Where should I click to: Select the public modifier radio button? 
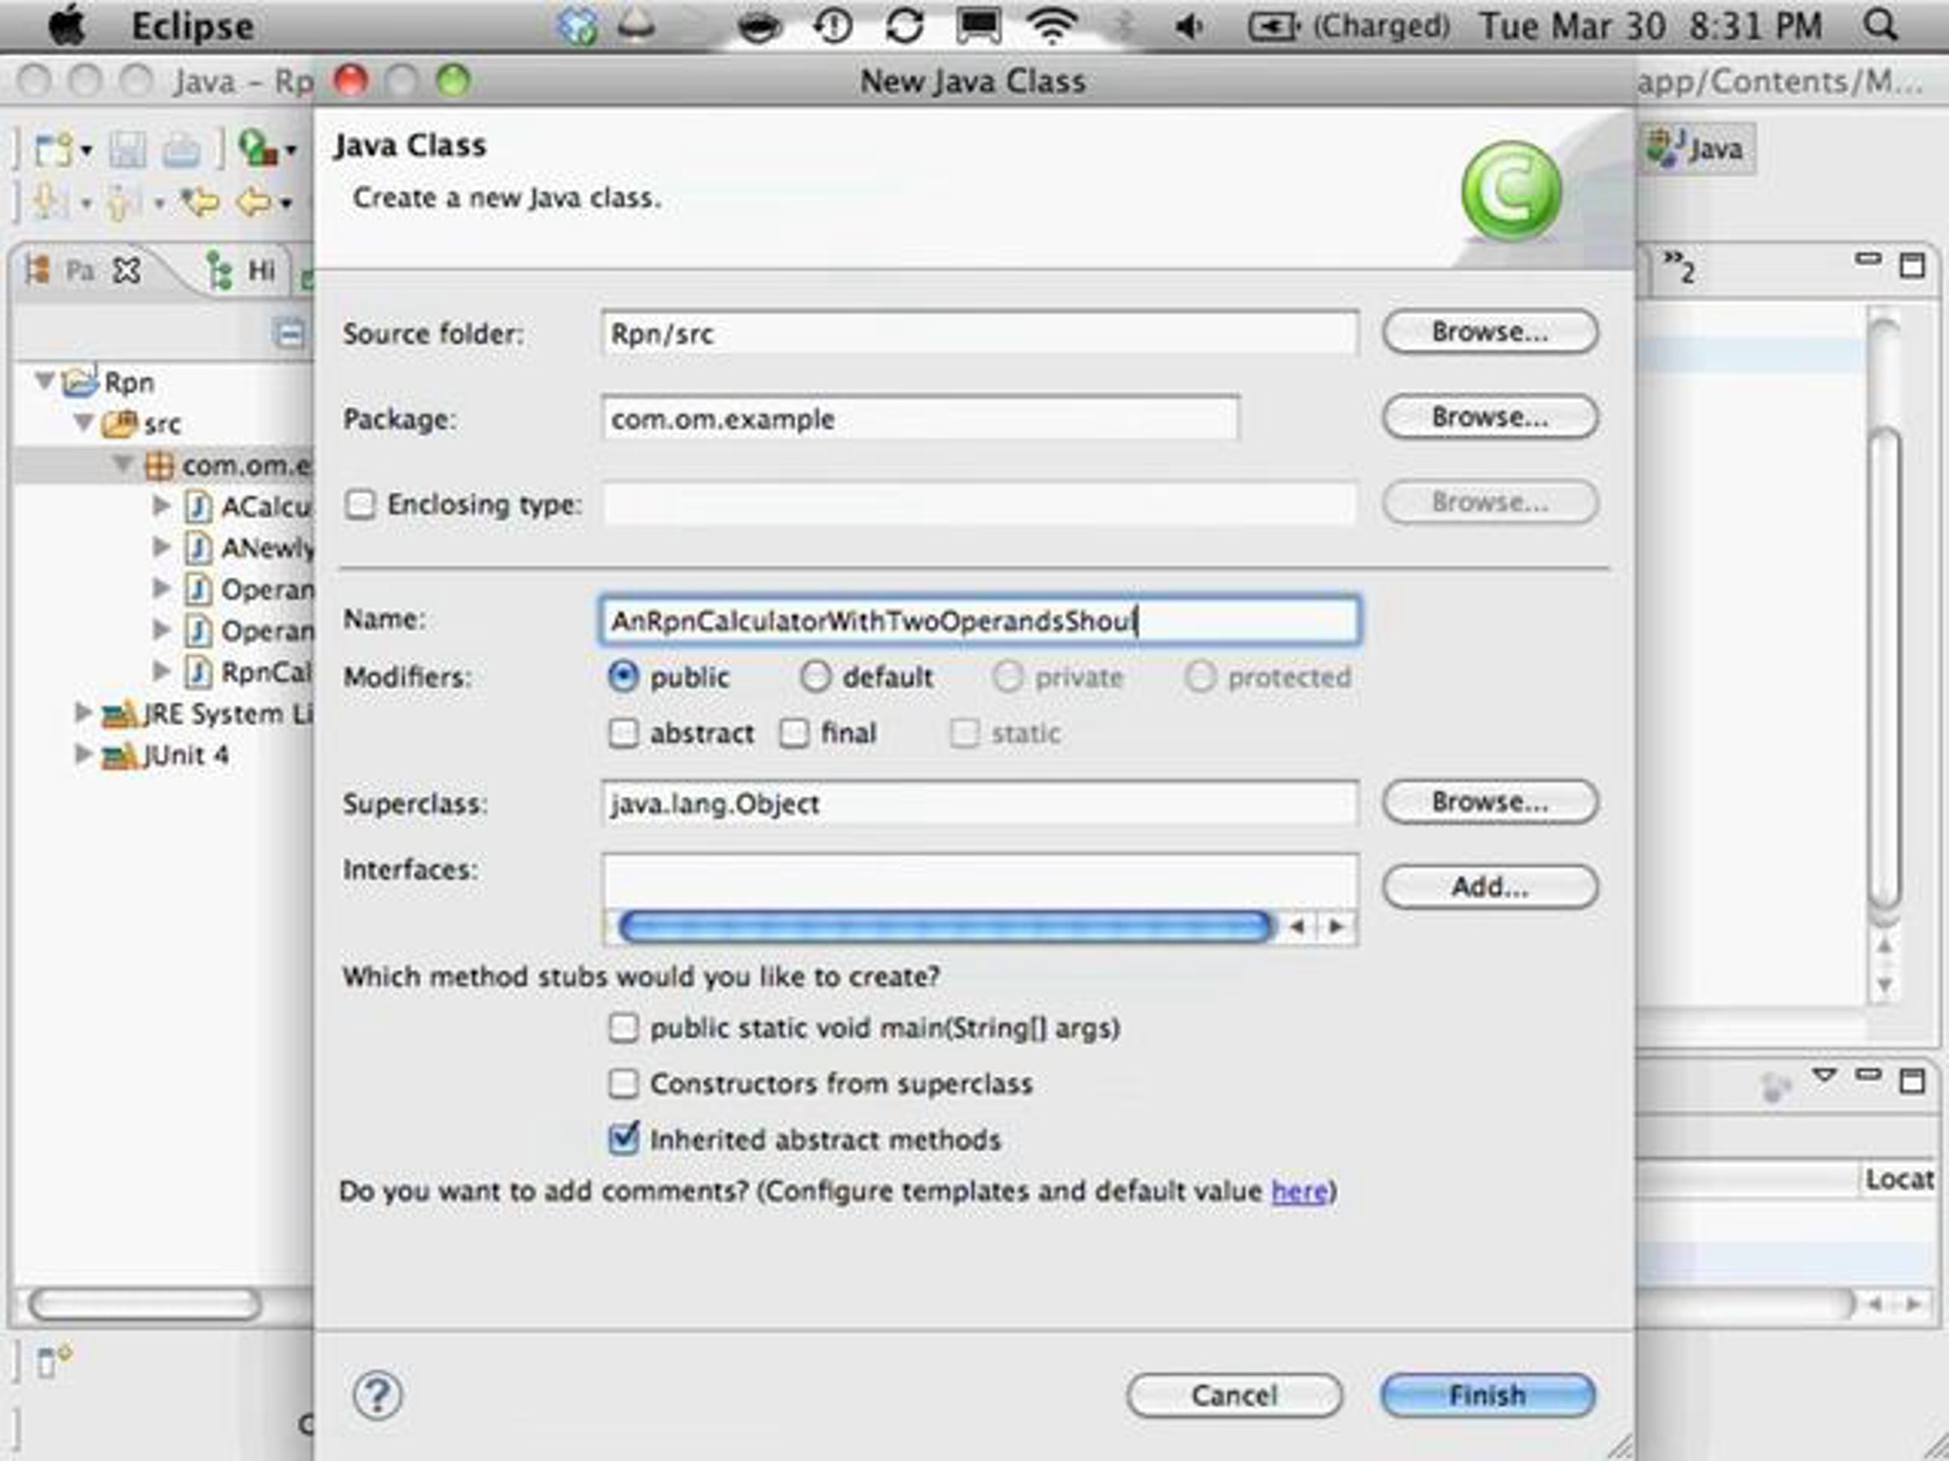coord(623,676)
